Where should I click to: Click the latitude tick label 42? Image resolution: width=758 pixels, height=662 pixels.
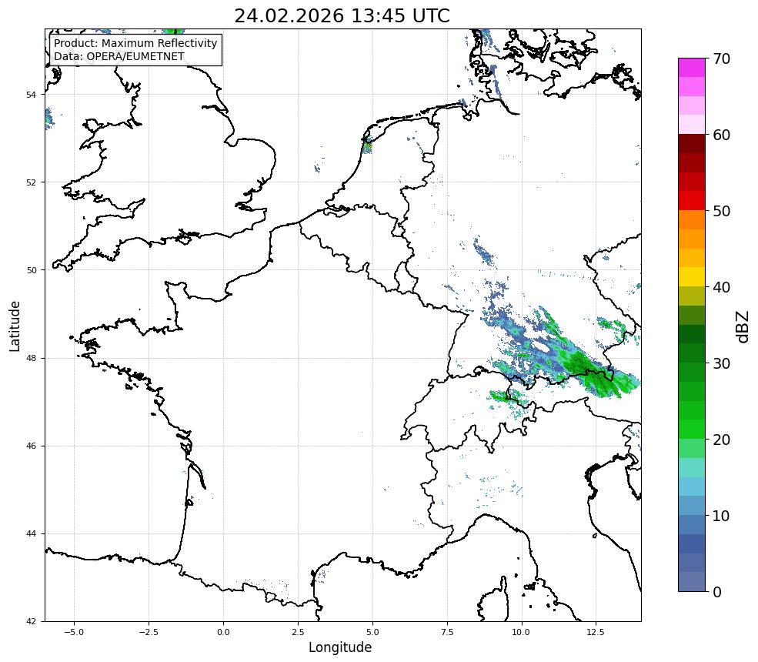[31, 621]
